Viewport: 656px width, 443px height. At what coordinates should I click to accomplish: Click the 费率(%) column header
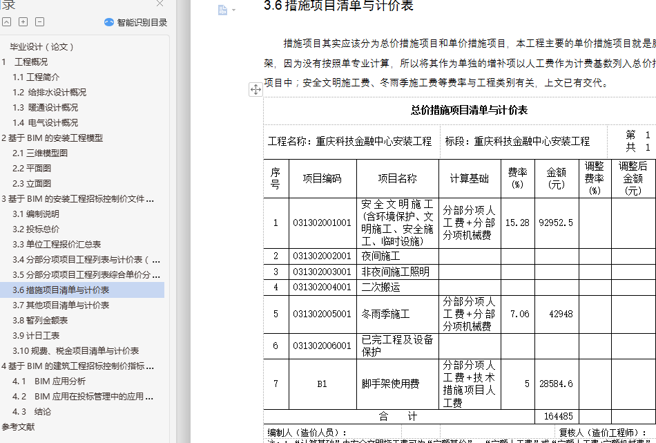pyautogui.click(x=517, y=178)
